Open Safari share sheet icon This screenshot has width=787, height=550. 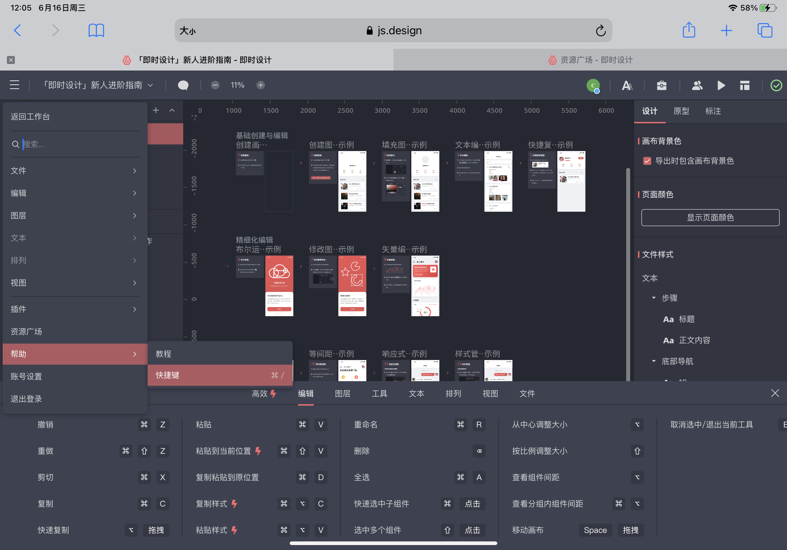click(x=689, y=30)
